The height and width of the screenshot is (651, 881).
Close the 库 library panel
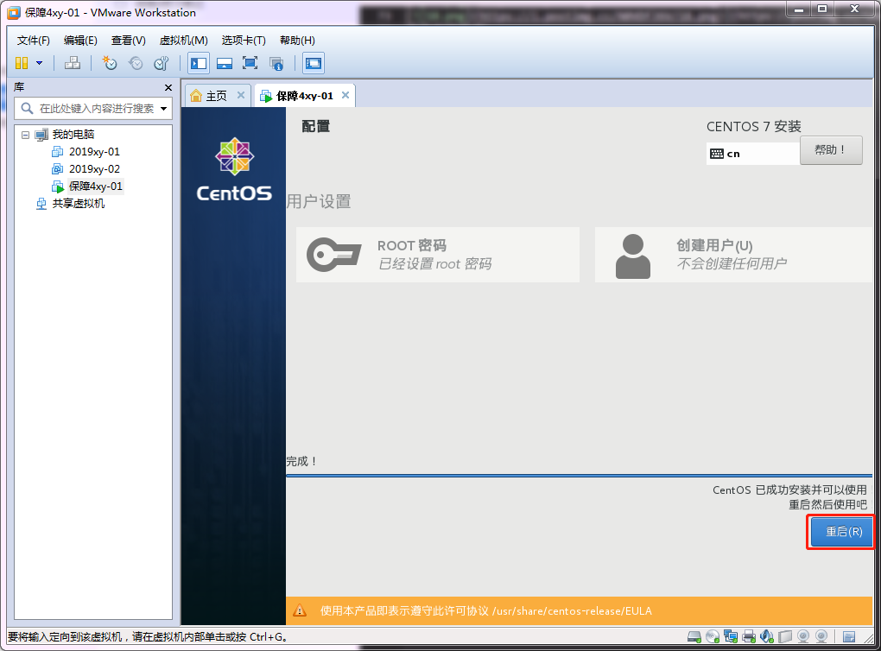tap(168, 87)
